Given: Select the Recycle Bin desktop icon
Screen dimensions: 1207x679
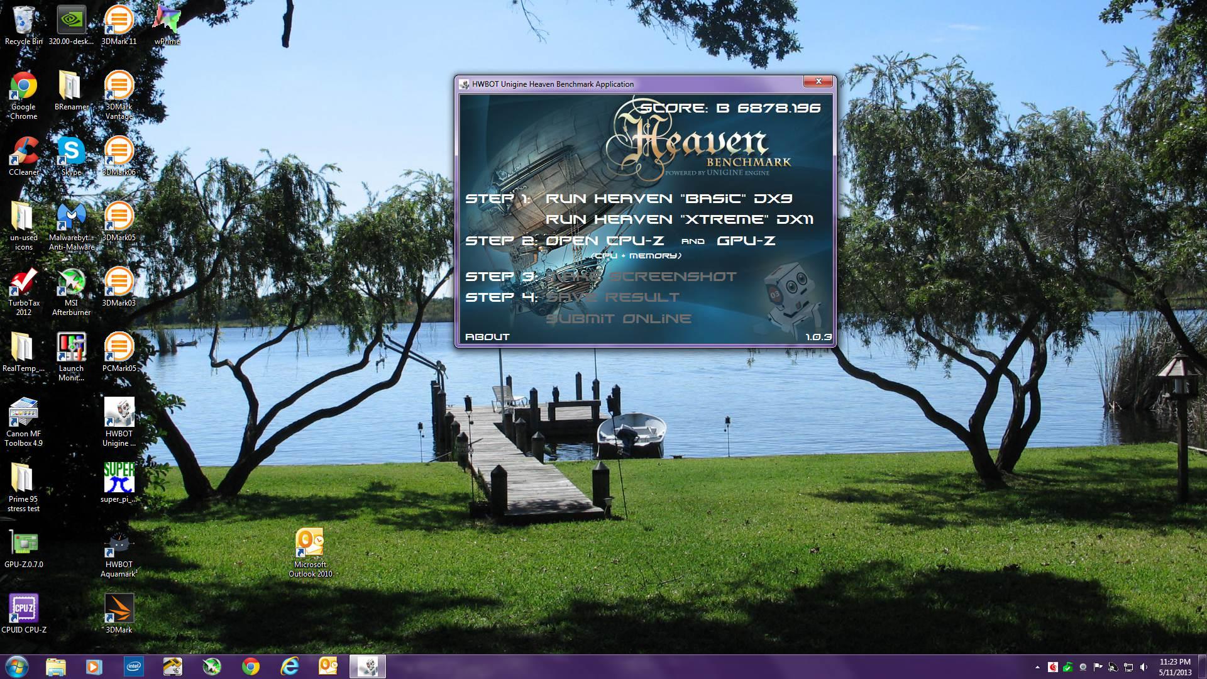Looking at the screenshot, I should point(23,26).
